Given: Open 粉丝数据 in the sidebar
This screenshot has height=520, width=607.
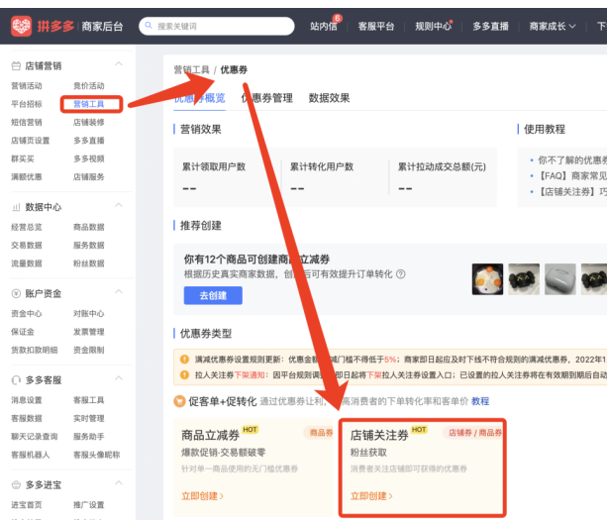Looking at the screenshot, I should (x=89, y=263).
